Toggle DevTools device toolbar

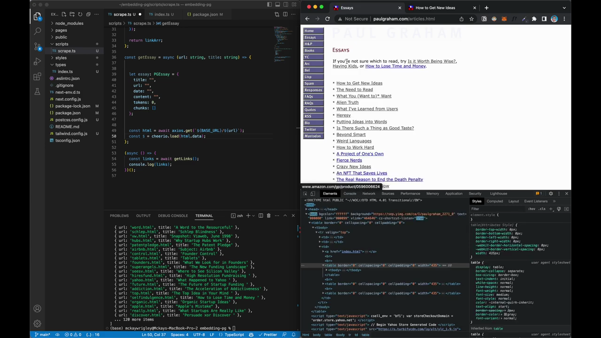pos(313,193)
